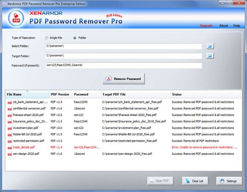Sort by the PDF Version column header
This screenshot has height=192, width=247.
61,95
